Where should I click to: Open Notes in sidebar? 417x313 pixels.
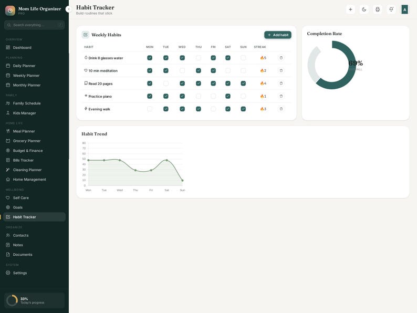click(34, 245)
